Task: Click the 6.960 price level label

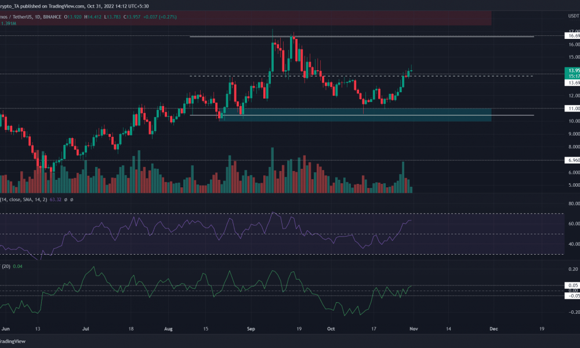Action: 572,160
